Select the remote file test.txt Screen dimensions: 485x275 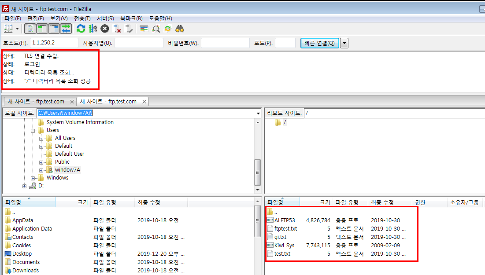282,254
